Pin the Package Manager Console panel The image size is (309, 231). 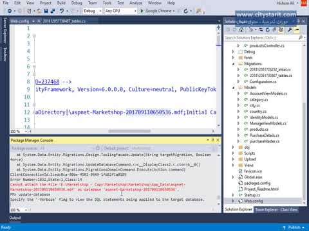[212, 140]
